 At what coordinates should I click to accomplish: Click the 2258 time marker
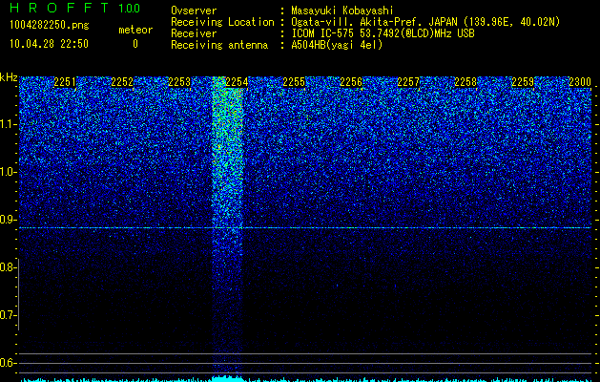coord(466,82)
